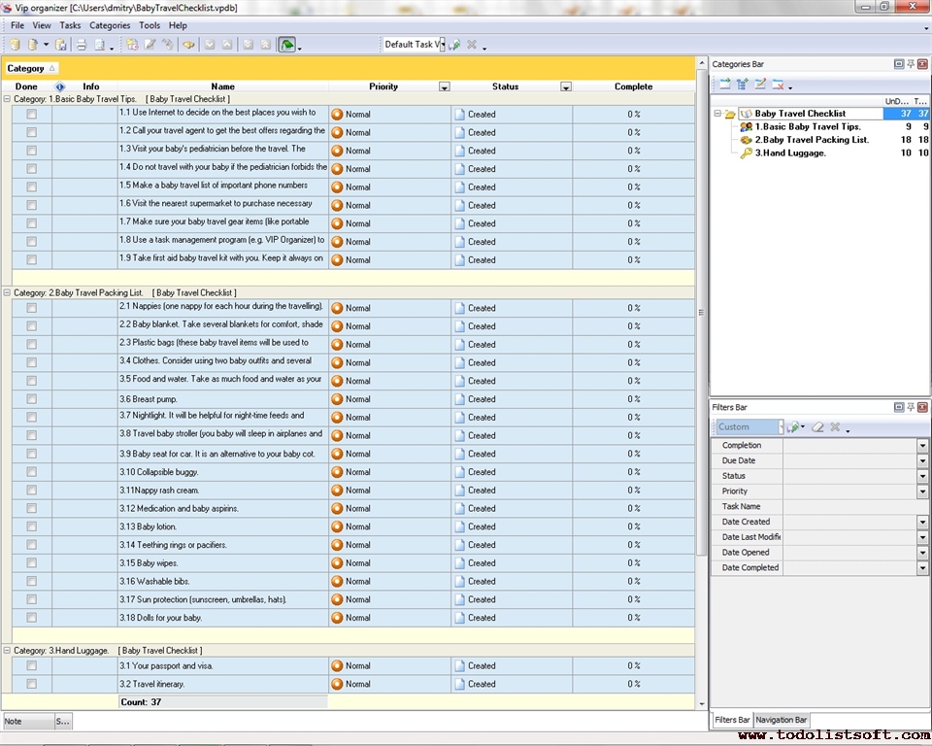Sort by the Name column header

[222, 86]
